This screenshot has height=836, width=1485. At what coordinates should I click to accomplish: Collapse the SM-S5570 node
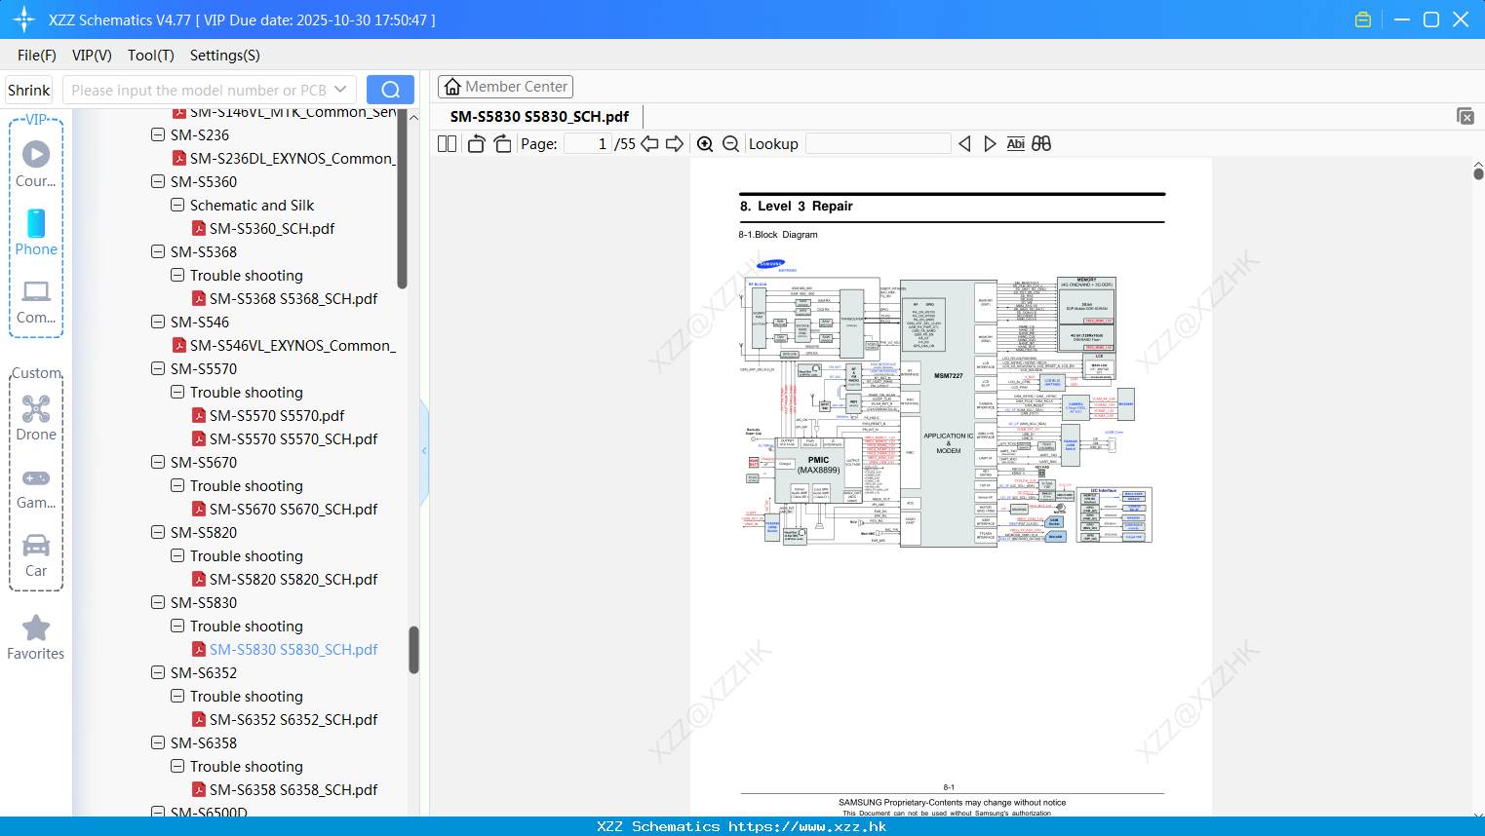point(158,368)
